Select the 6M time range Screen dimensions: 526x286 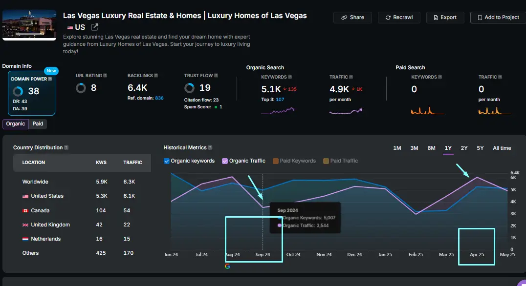pos(431,148)
